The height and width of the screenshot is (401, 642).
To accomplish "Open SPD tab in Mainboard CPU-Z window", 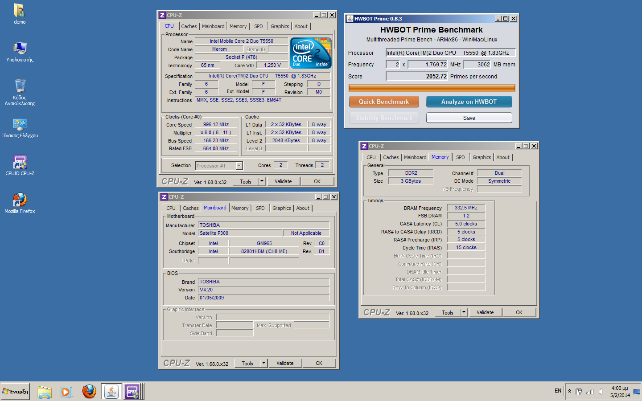I will click(260, 208).
